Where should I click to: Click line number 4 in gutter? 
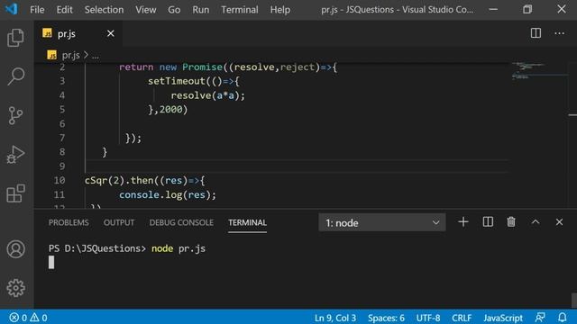coord(61,95)
